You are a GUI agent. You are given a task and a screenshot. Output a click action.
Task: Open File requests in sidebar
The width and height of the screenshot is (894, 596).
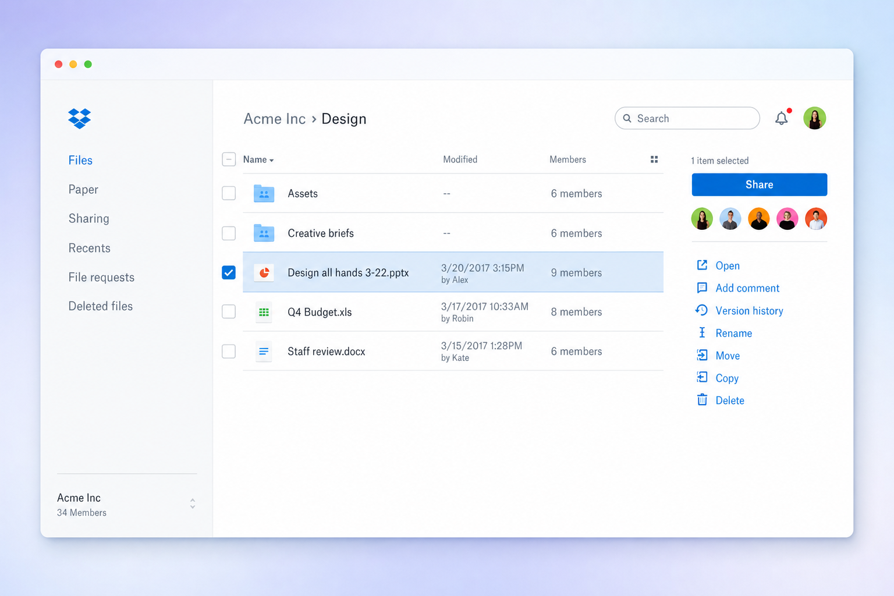click(x=101, y=278)
